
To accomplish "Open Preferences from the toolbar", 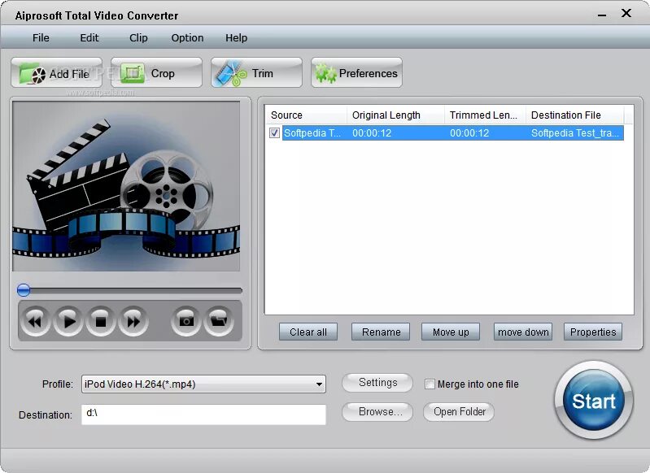I will pos(356,73).
